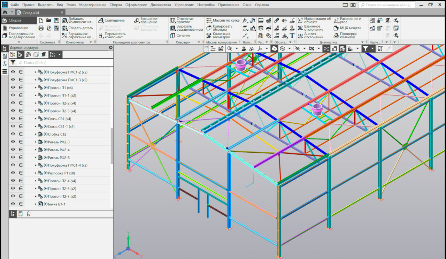Select the Text annotation tool (T icon)

click(292, 36)
